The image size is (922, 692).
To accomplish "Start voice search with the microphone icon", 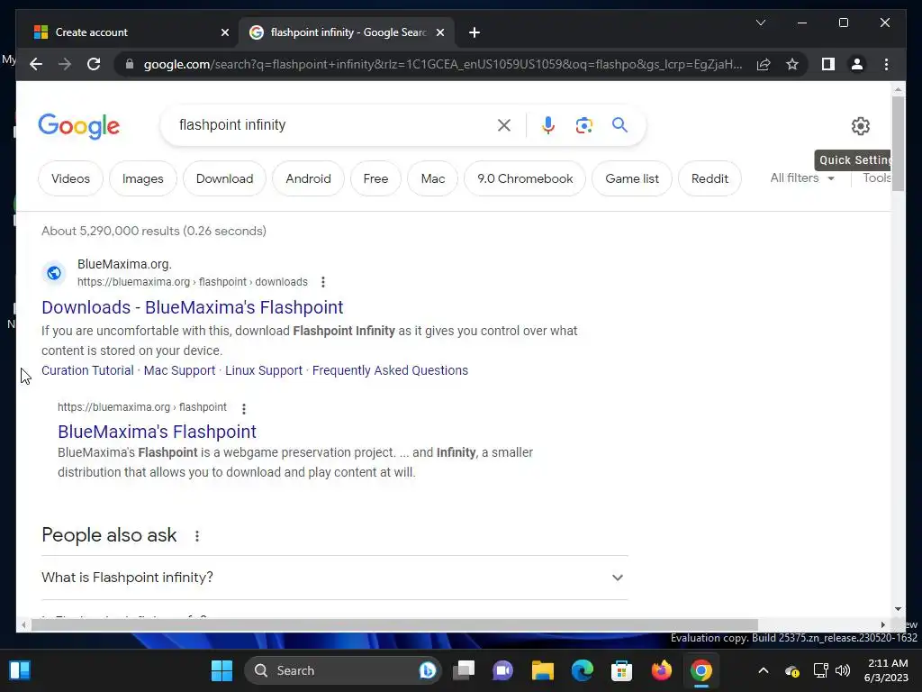I will coord(548,124).
